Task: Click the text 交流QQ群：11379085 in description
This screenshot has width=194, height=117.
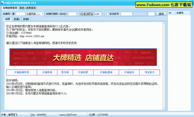Action: pos(19,33)
